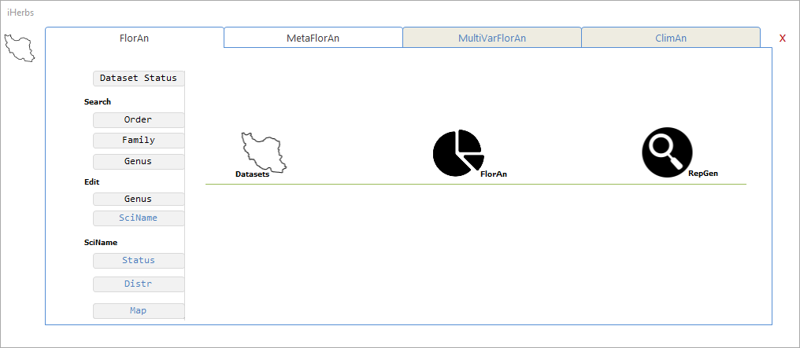800x348 pixels.
Task: Click the Order search button
Action: [139, 120]
